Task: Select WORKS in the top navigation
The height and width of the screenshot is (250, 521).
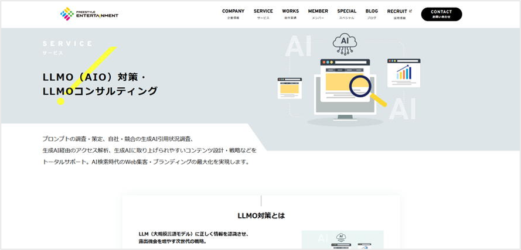Action: pyautogui.click(x=291, y=14)
